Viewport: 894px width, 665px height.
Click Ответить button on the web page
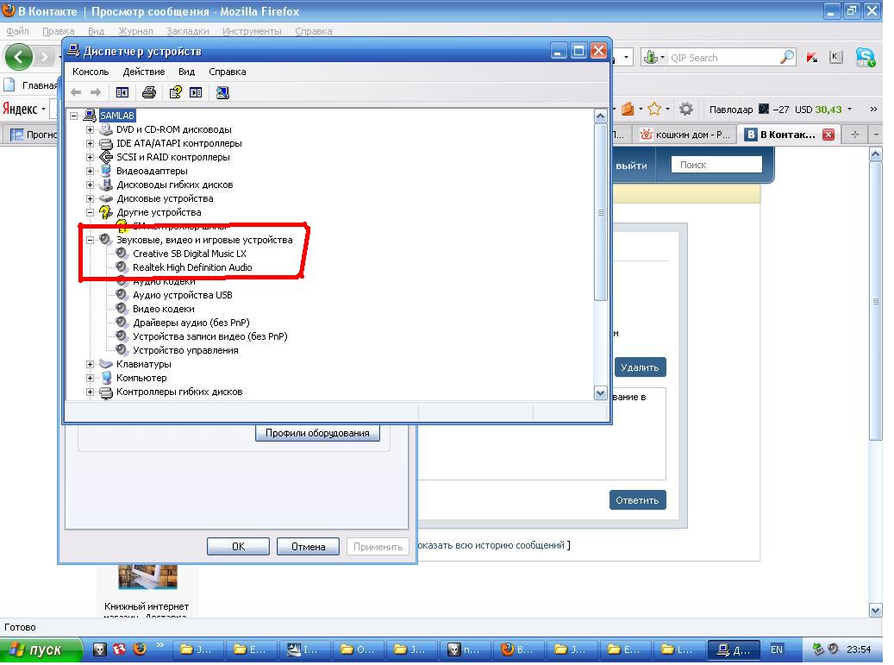pyautogui.click(x=637, y=501)
